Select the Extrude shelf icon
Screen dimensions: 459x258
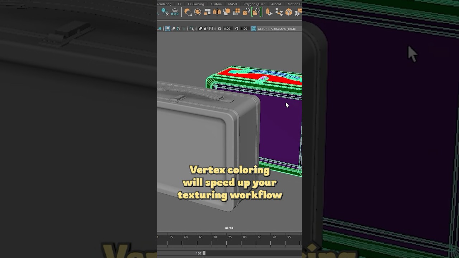269,12
